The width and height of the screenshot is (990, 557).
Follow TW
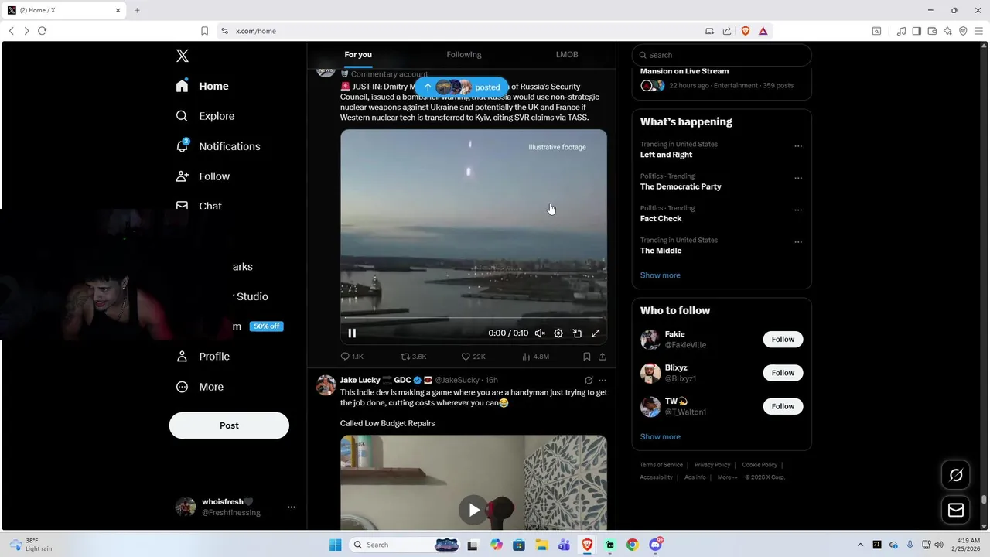click(783, 406)
